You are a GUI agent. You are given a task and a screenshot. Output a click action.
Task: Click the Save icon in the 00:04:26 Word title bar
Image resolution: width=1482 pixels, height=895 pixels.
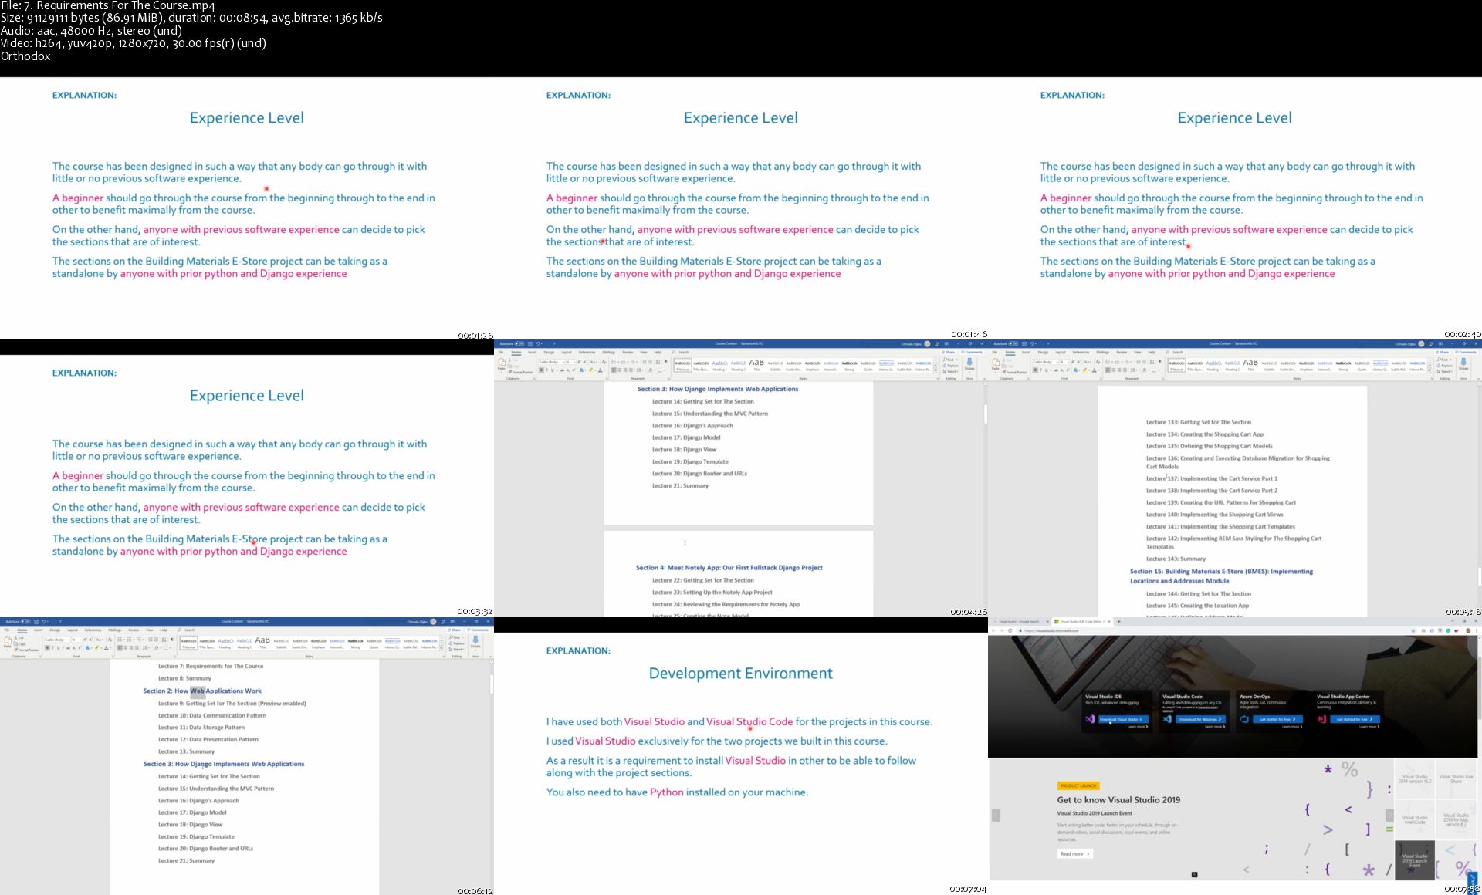(530, 343)
